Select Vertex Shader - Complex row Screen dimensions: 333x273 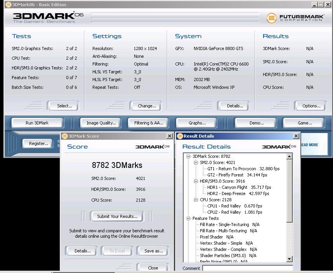(228, 249)
